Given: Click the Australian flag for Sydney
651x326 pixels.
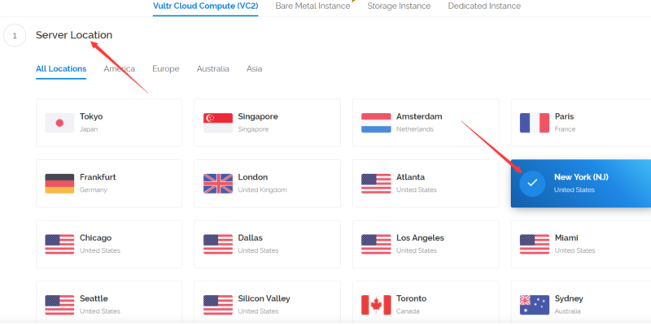Looking at the screenshot, I should pyautogui.click(x=534, y=305).
